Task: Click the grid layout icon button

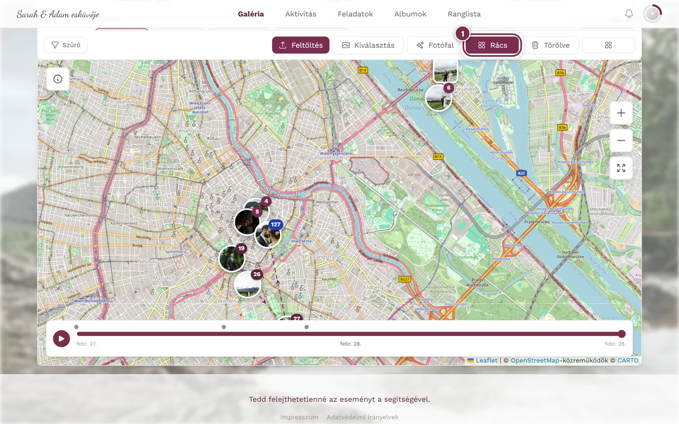Action: tap(608, 45)
